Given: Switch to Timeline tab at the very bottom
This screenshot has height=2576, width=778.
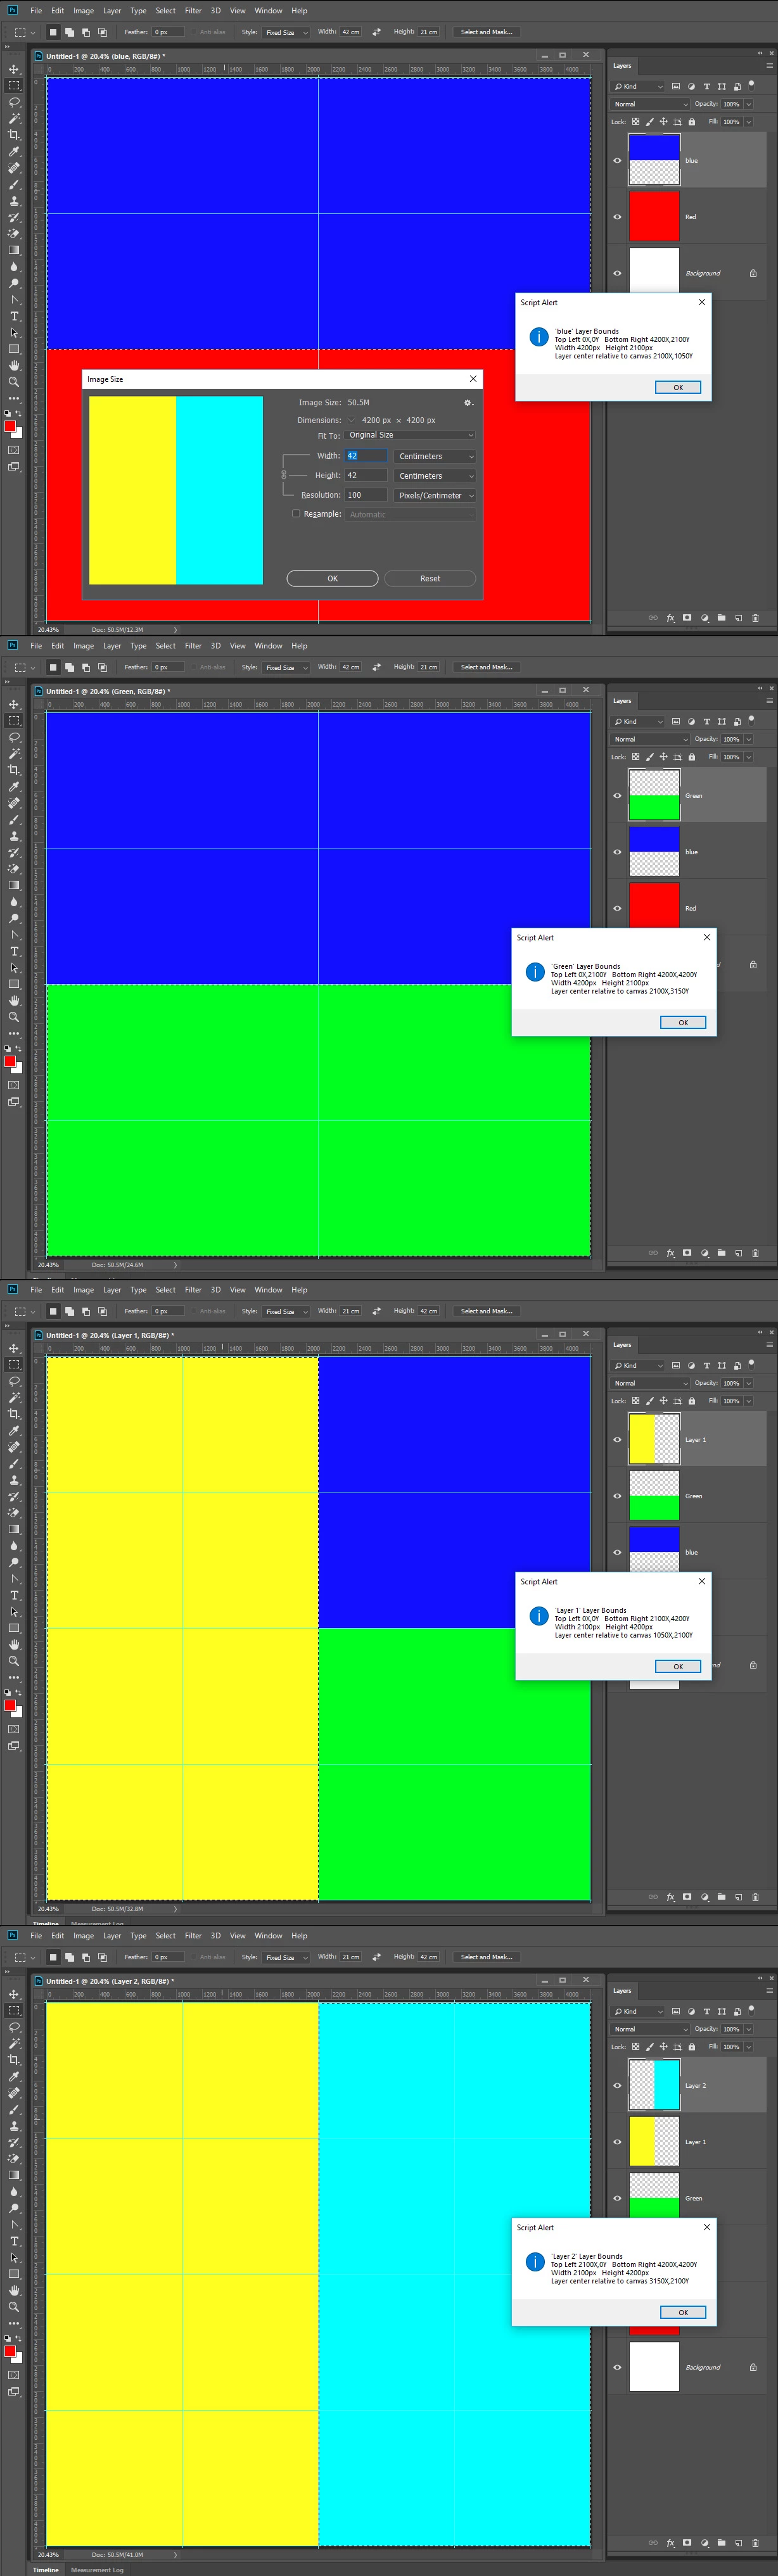Looking at the screenshot, I should click(46, 2569).
